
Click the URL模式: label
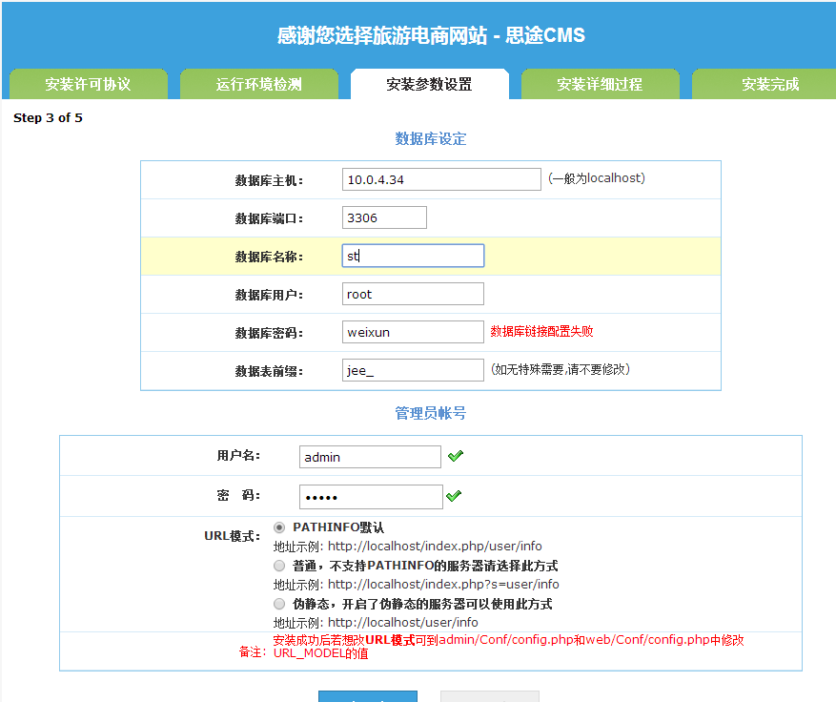[233, 536]
